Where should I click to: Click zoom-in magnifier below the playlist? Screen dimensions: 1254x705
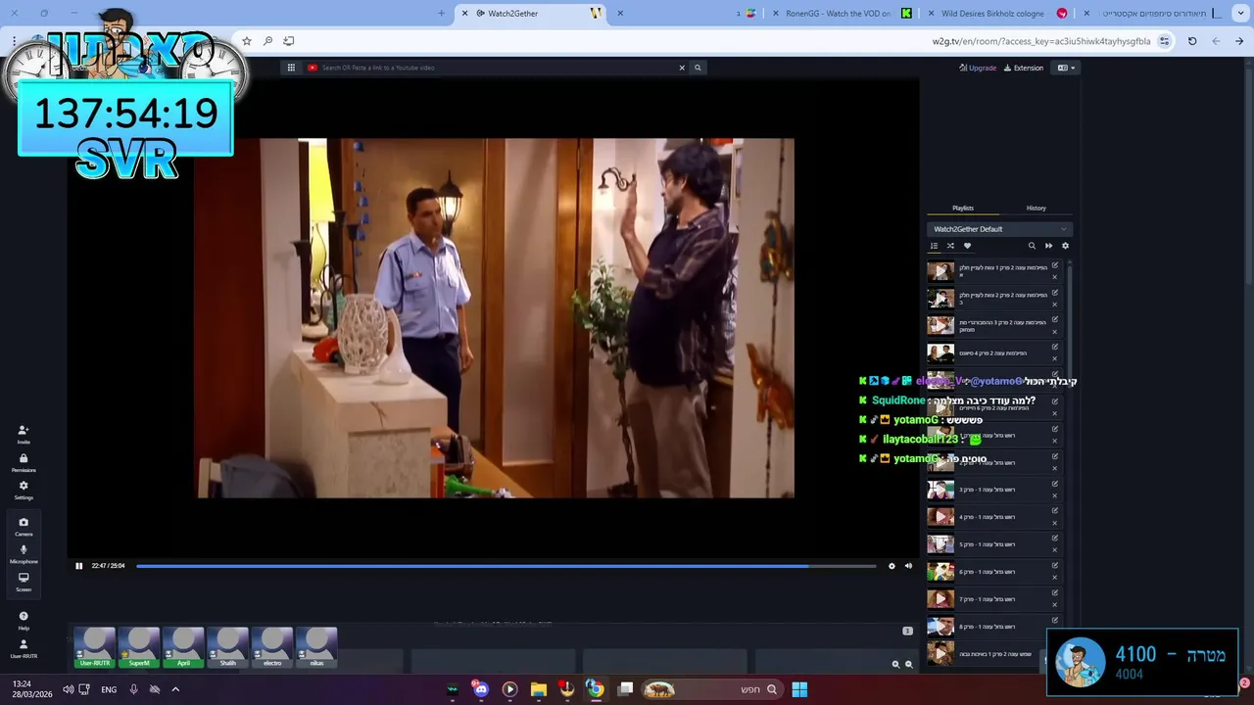(895, 664)
